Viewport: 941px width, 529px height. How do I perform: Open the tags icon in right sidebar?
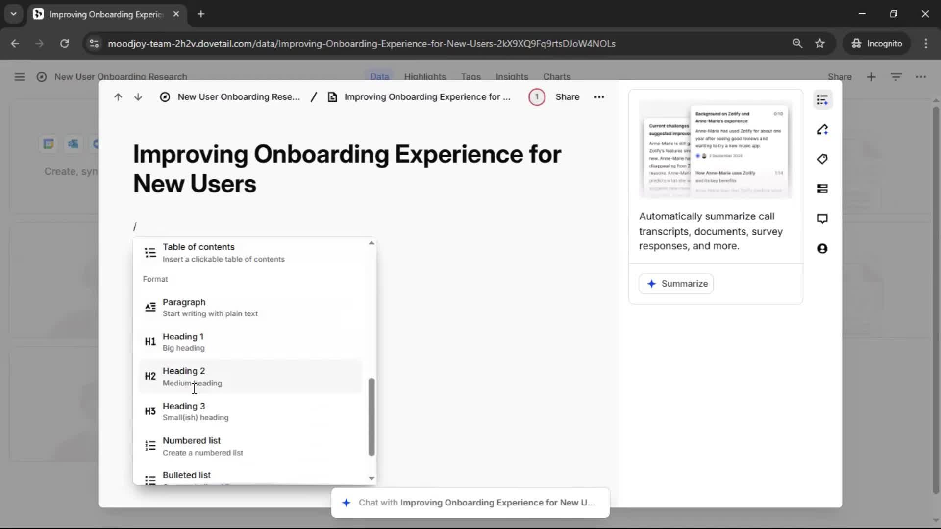point(822,159)
